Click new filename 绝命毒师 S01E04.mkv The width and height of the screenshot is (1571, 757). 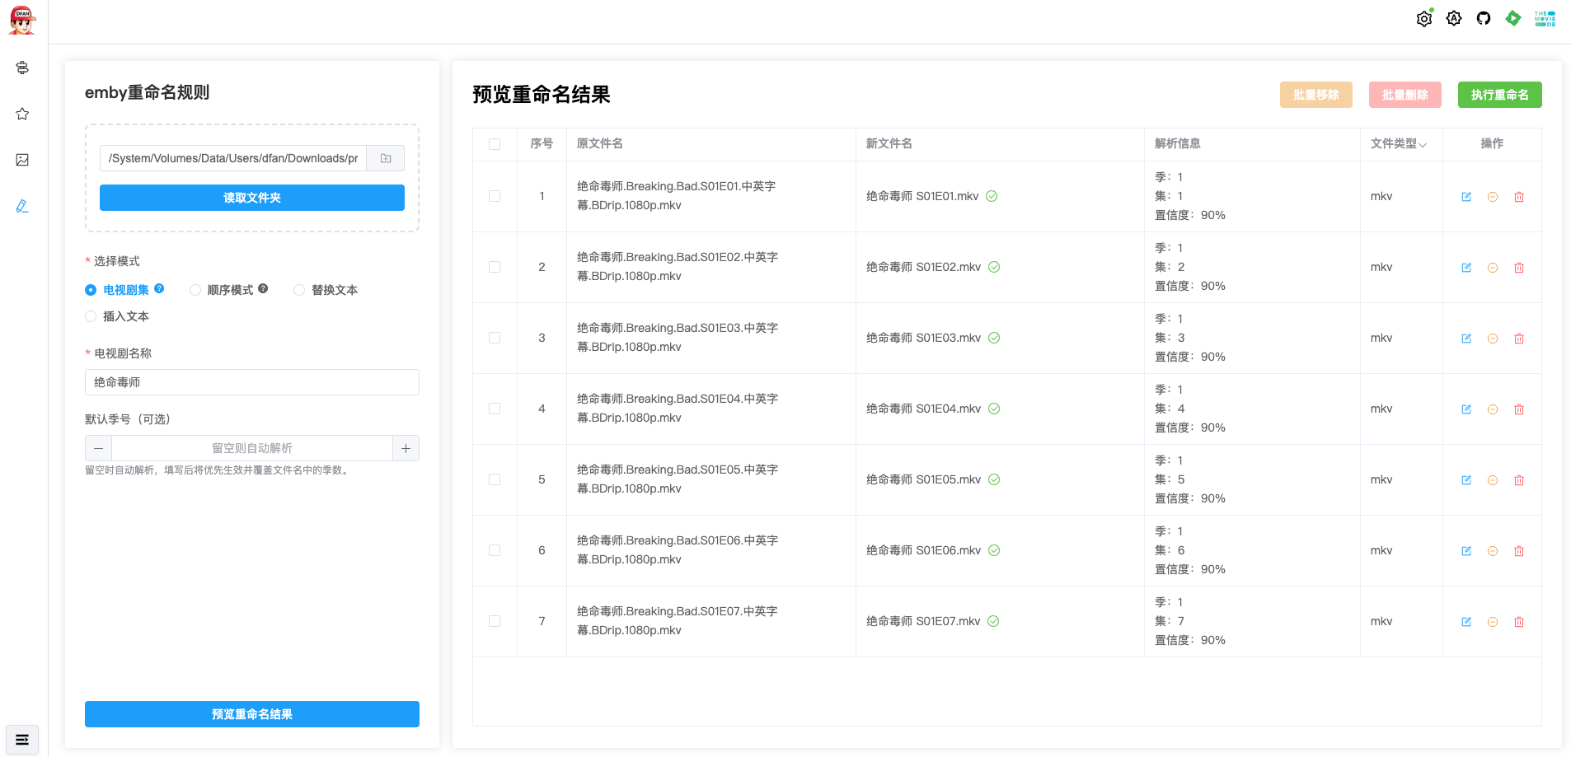coord(923,409)
